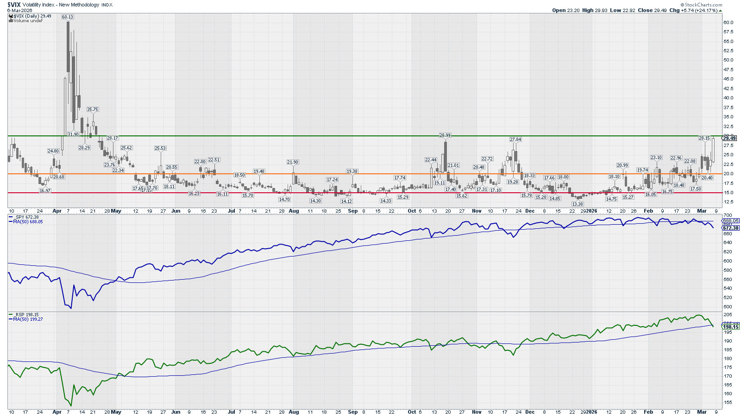
Task: Click the volume bars icon beside Volume undef
Action: tap(11, 21)
